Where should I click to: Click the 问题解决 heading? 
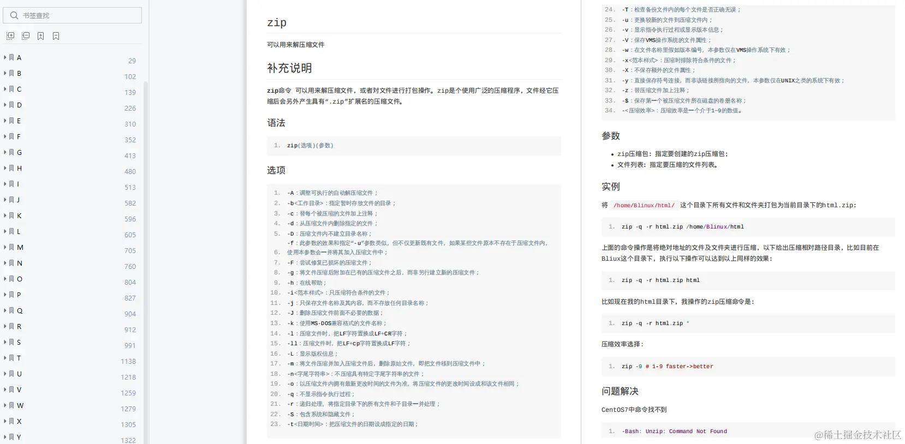pyautogui.click(x=620, y=391)
